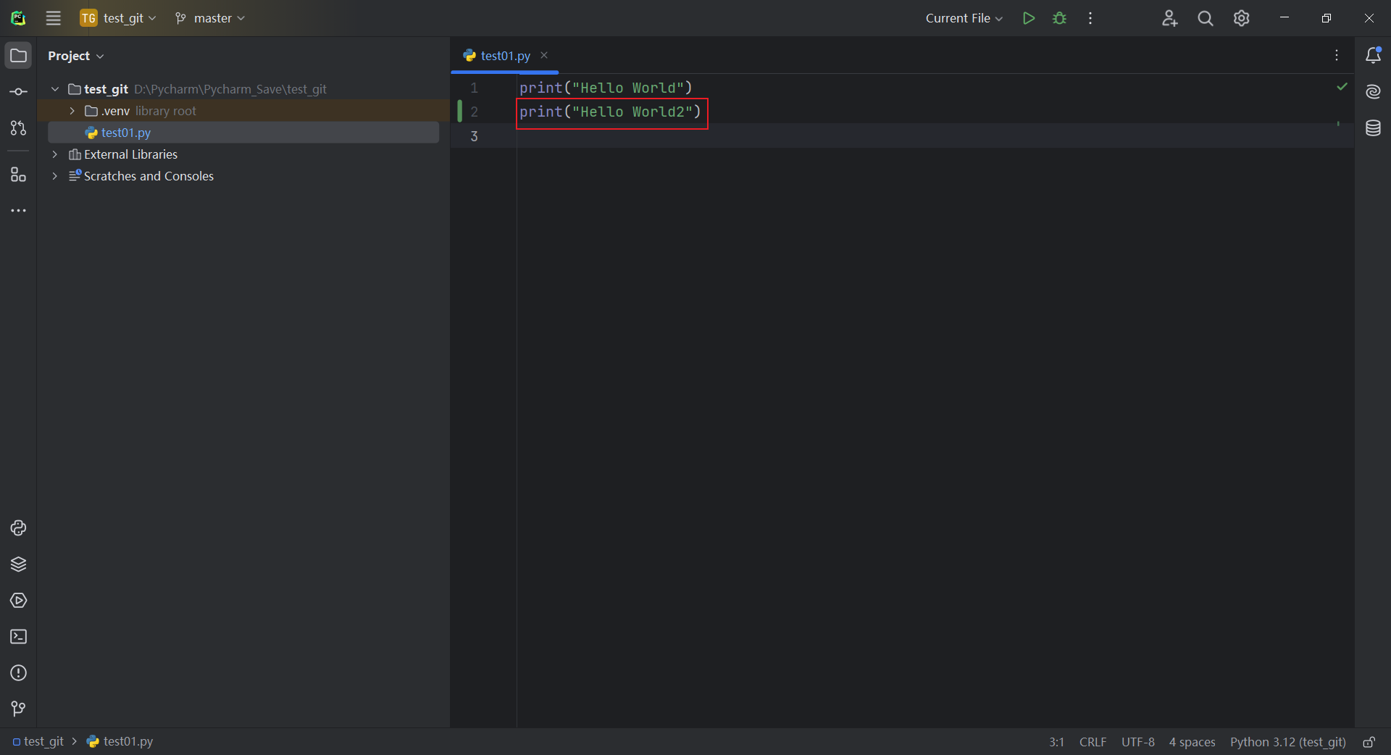This screenshot has width=1391, height=755.
Task: Click line number 1 in gutter
Action: pos(475,88)
